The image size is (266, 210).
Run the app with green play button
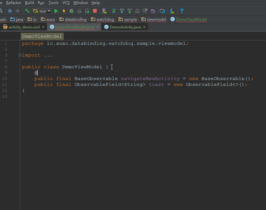[56, 11]
